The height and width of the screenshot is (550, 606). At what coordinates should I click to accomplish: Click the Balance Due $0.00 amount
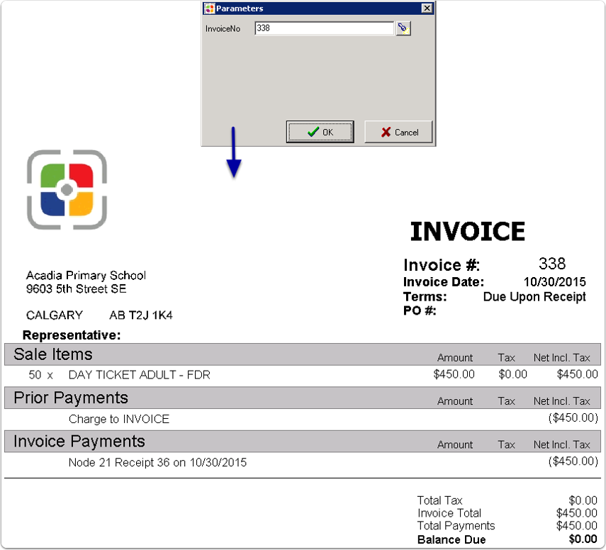pyautogui.click(x=581, y=539)
